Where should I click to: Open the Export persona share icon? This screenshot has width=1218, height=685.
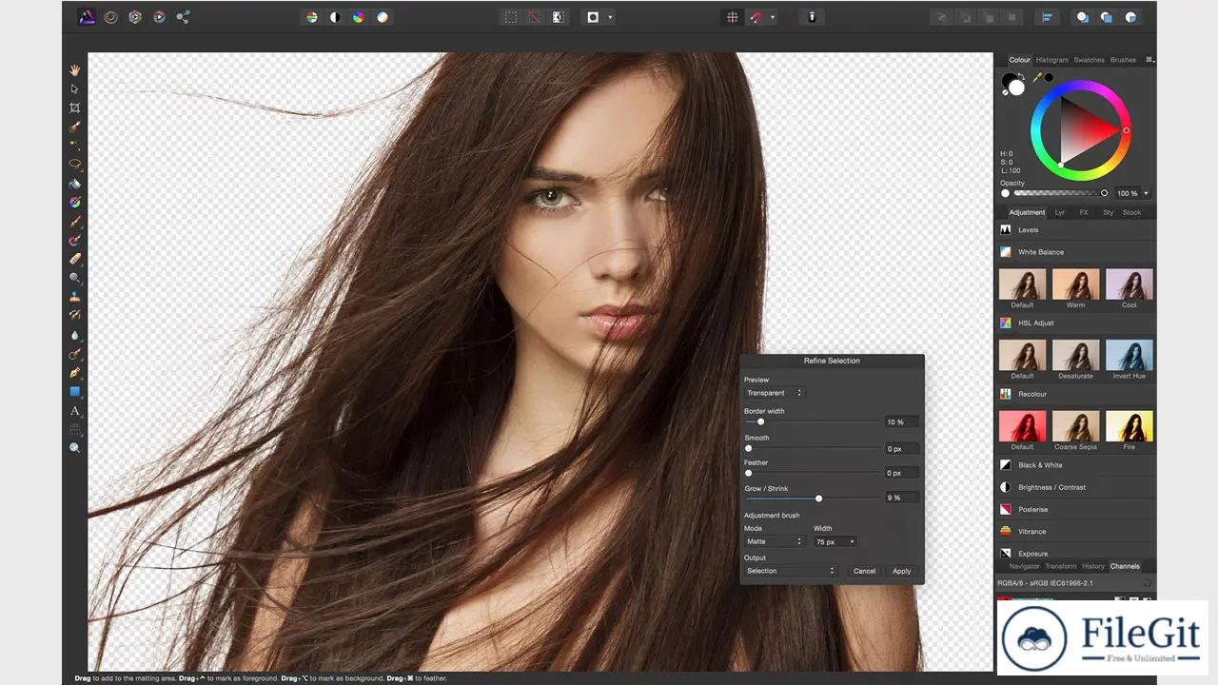pyautogui.click(x=183, y=17)
